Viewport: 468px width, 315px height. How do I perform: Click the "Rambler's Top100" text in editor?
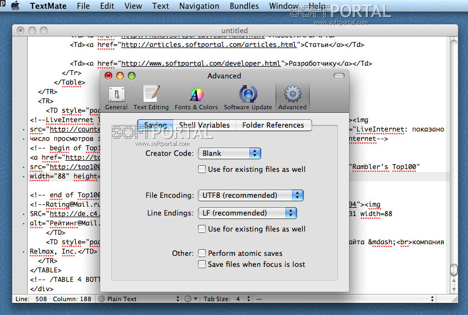coord(384,167)
